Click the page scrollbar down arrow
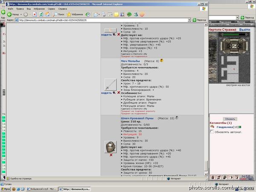256x192 pixels. [206, 174]
